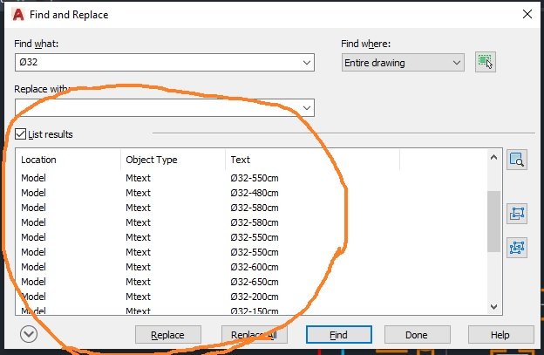Click the results list scroll down arrow

pyautogui.click(x=494, y=306)
